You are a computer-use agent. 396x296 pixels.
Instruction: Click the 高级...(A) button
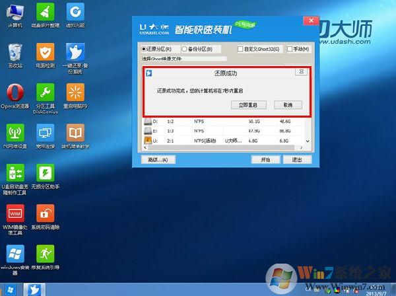[x=158, y=159]
